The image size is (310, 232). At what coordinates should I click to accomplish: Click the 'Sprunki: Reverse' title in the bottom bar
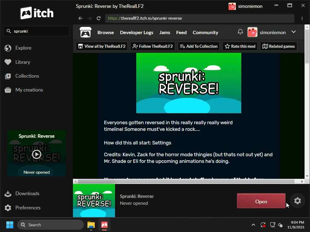[x=137, y=196]
